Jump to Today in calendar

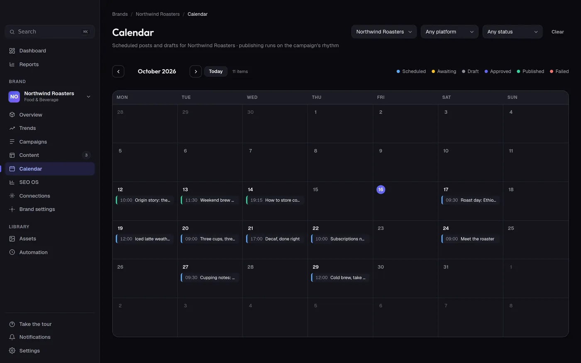[216, 71]
